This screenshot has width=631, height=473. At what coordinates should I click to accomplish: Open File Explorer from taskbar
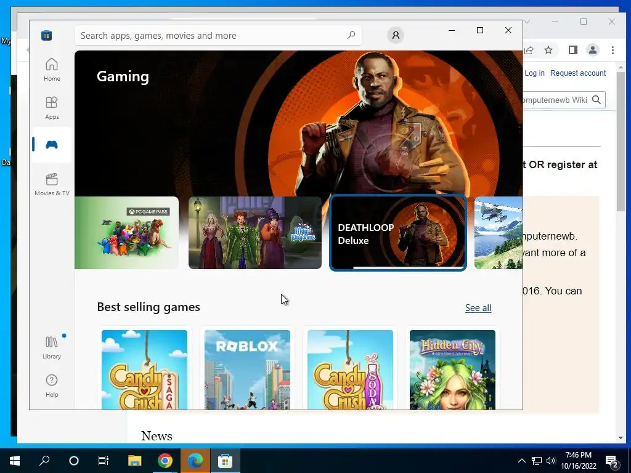135,461
